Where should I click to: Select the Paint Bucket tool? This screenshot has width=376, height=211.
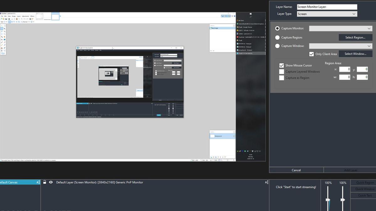(x=2, y=39)
